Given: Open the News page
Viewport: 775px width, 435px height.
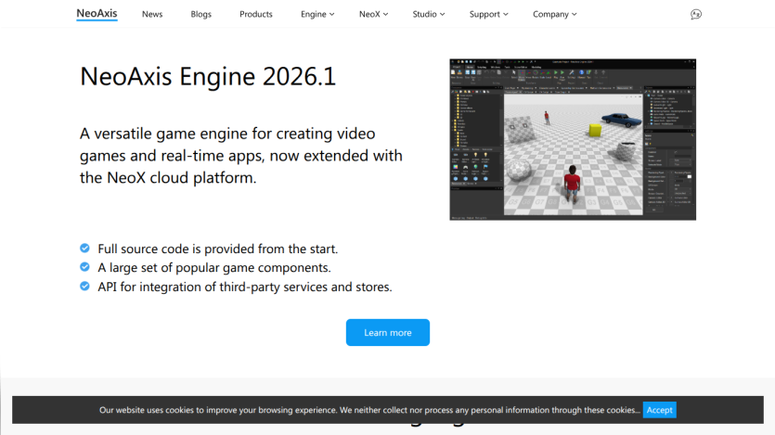Looking at the screenshot, I should pyautogui.click(x=152, y=14).
